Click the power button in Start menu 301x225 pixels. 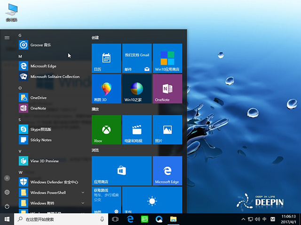[7, 206]
